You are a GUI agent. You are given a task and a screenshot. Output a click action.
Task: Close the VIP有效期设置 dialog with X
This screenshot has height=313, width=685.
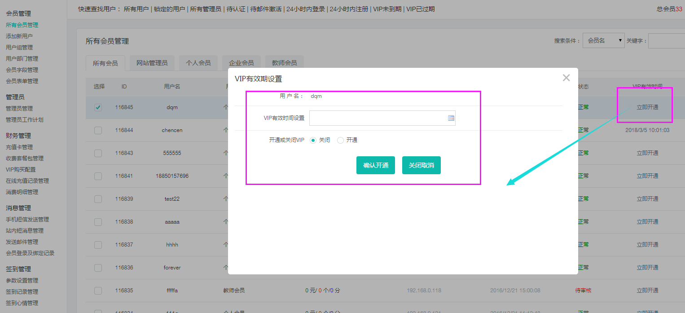point(566,78)
